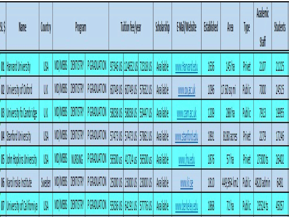
Task: Select the Area column header
Action: pos(230,27)
